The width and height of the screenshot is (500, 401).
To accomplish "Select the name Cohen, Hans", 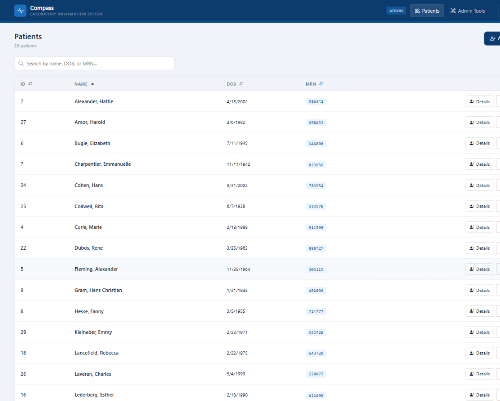I will 88,185.
